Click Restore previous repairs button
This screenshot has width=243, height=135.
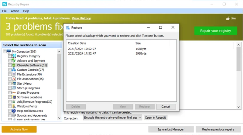pyautogui.click(x=218, y=129)
